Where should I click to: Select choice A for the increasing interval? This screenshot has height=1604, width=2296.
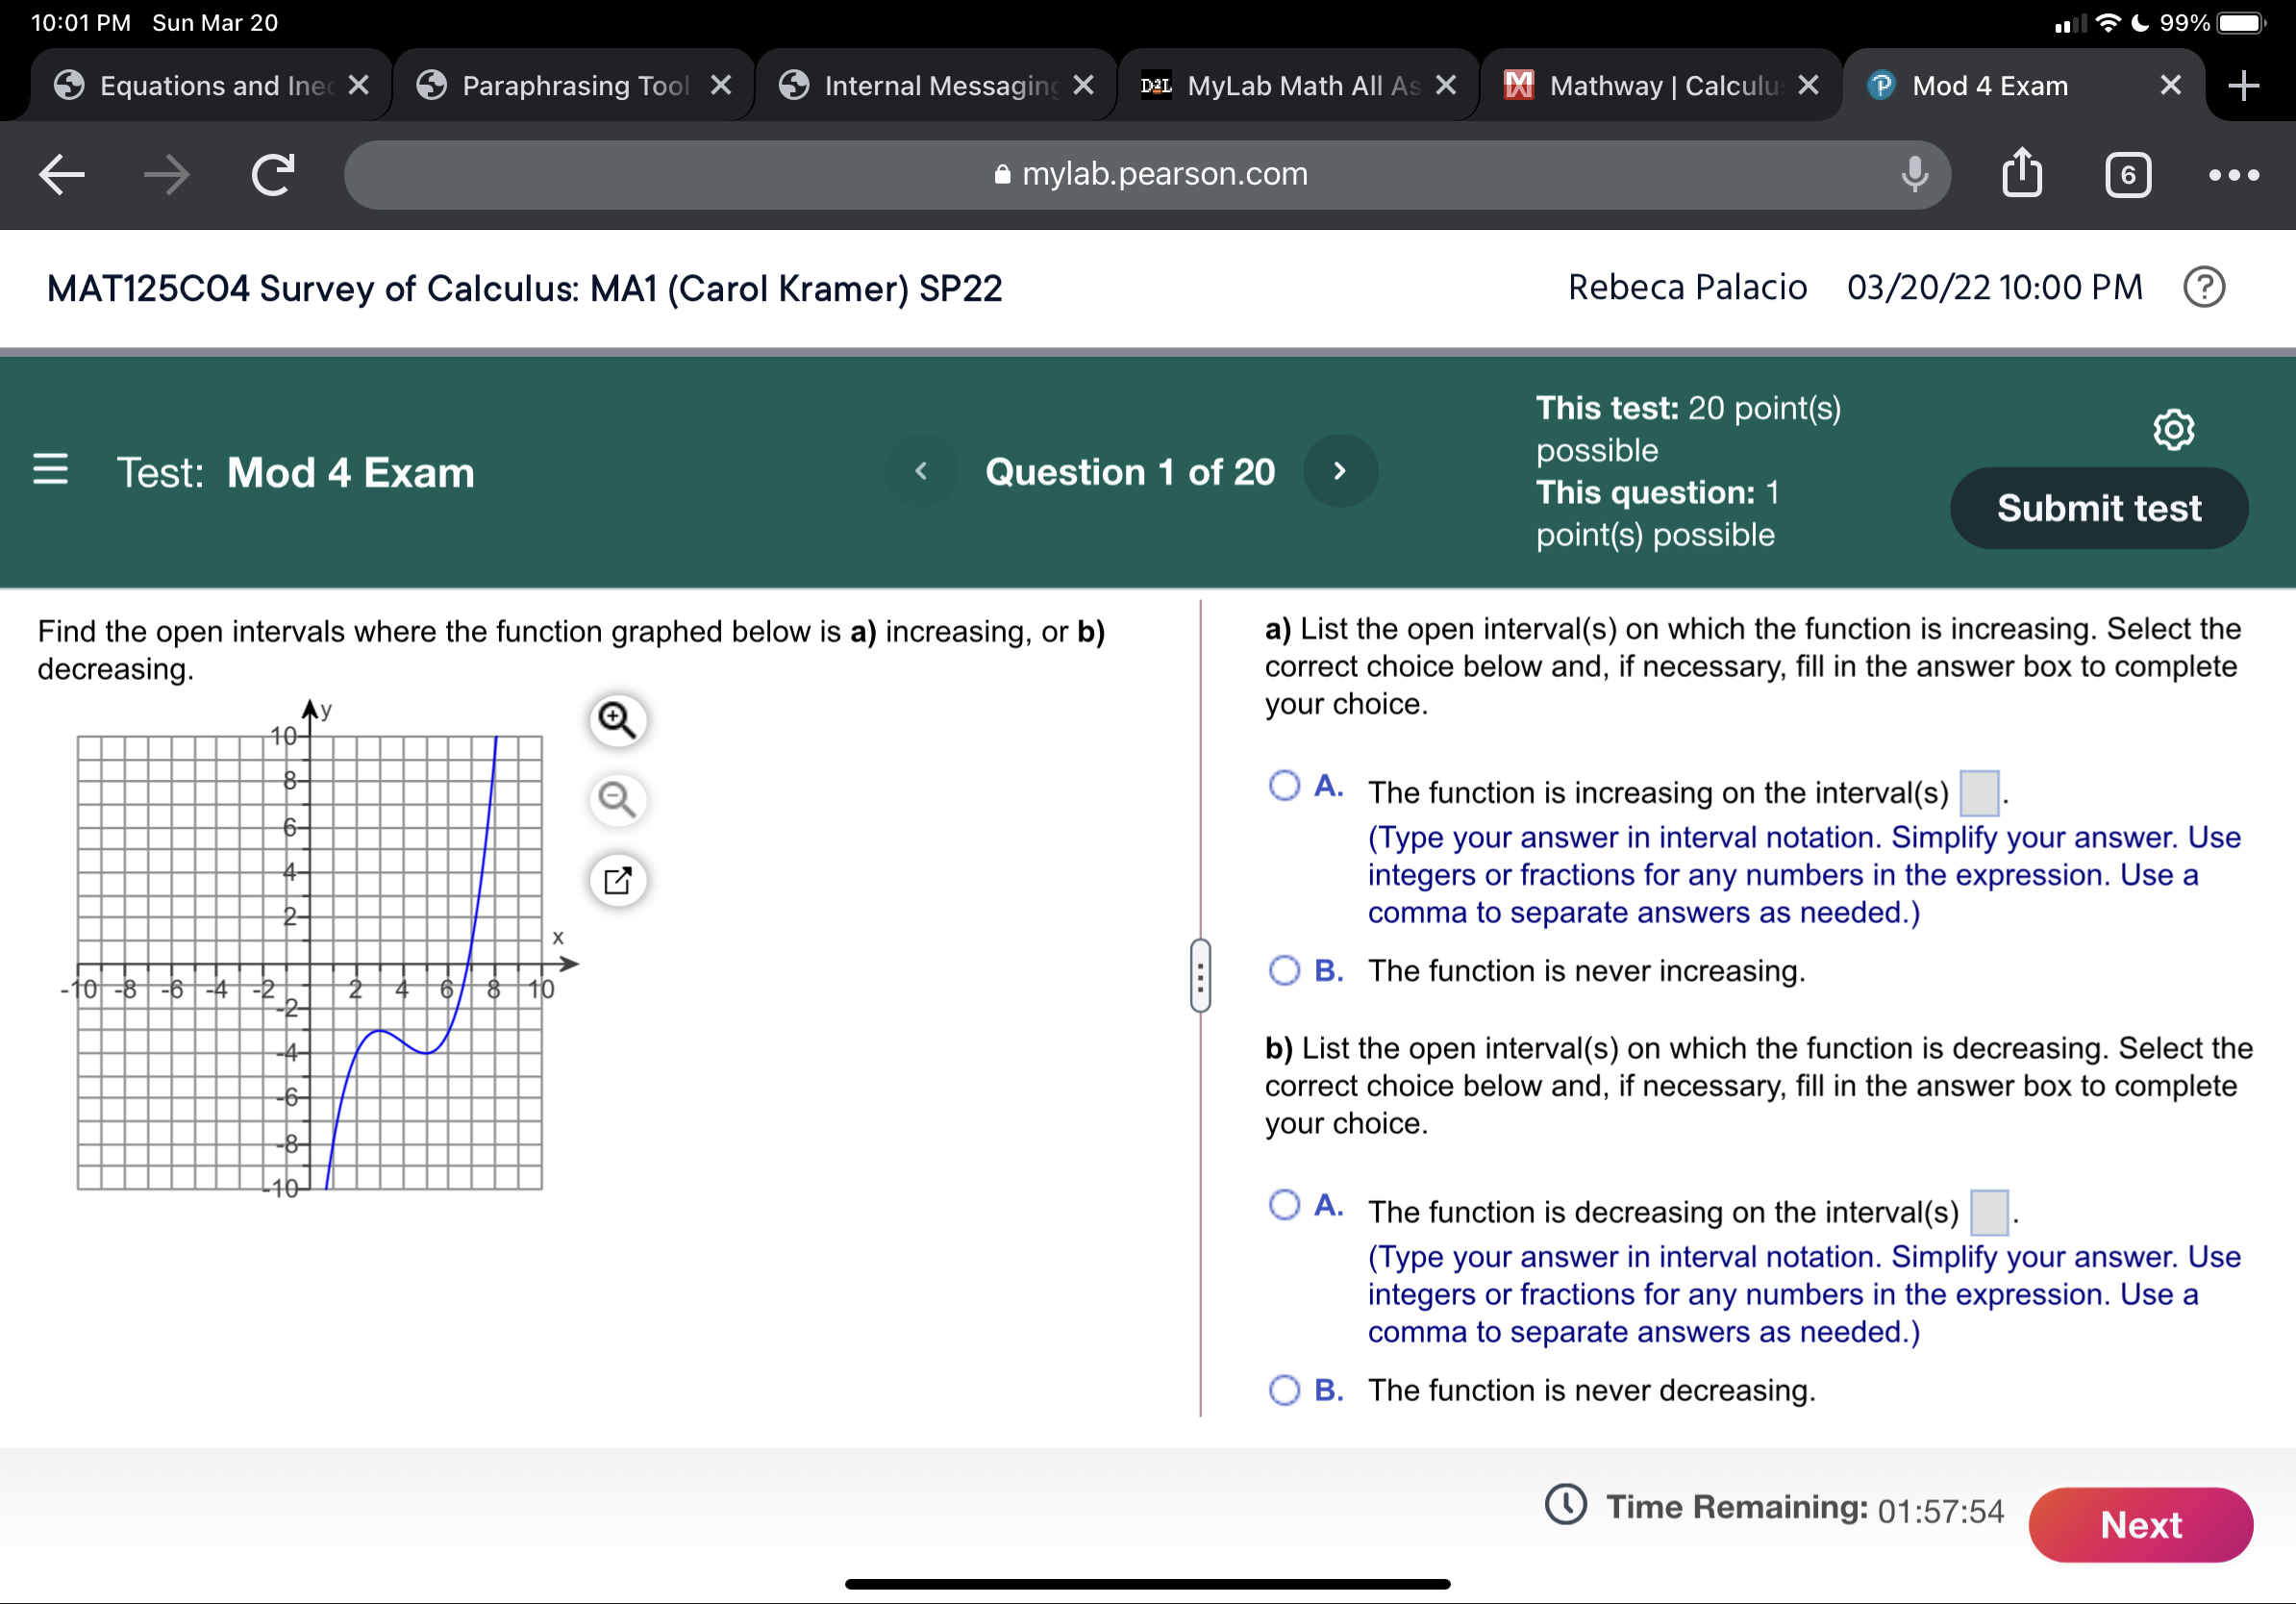pos(1284,785)
